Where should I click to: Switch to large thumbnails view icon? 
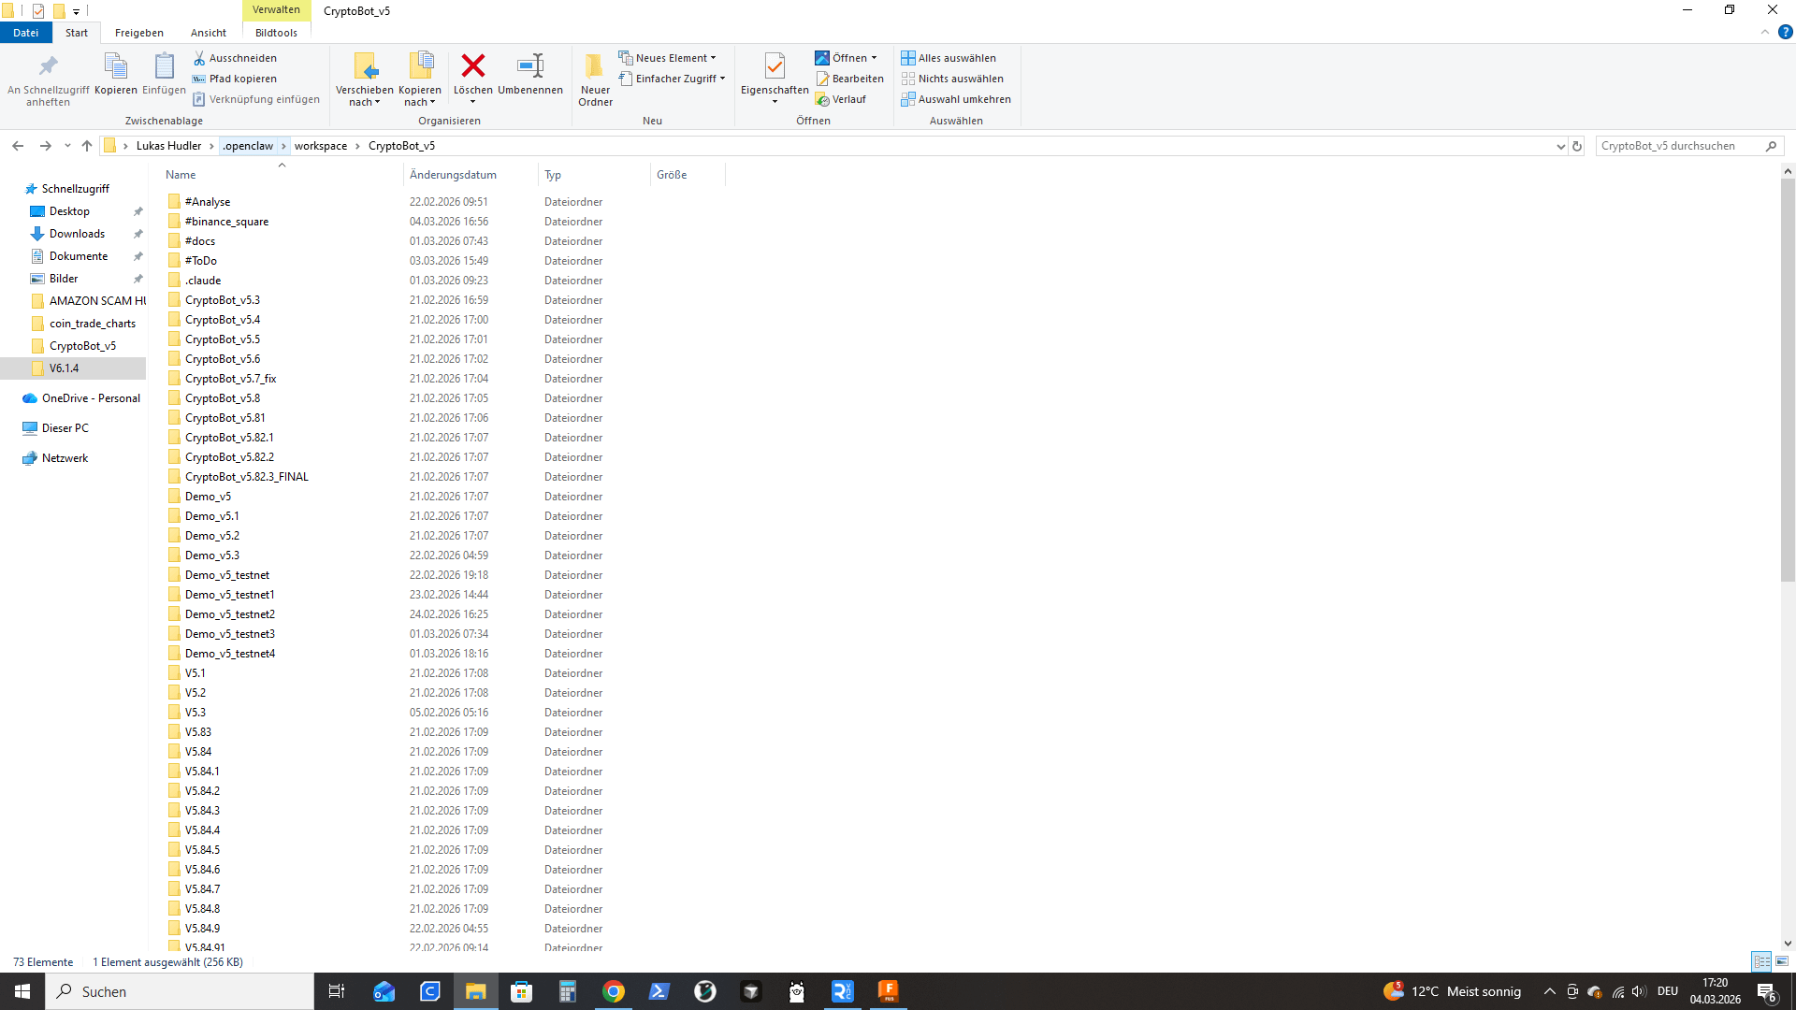[1782, 961]
